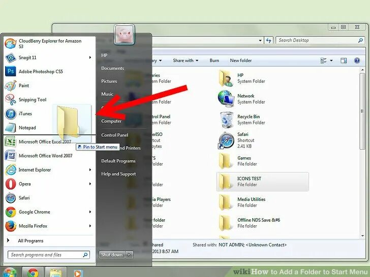This screenshot has width=370, height=277.
Task: Click Explorer vertical scrollbar thumb
Action: coord(362,111)
